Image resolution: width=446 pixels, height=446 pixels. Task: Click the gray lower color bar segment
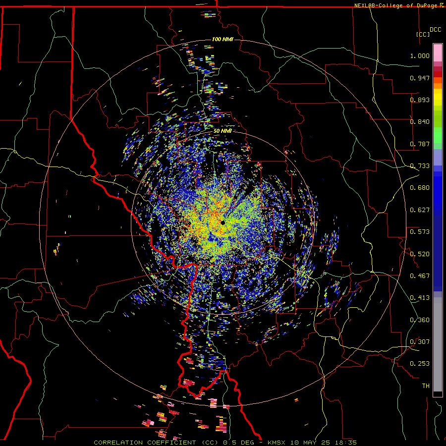point(438,344)
